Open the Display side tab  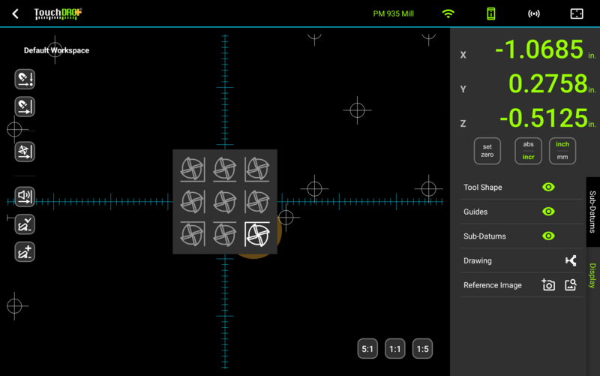tap(592, 275)
